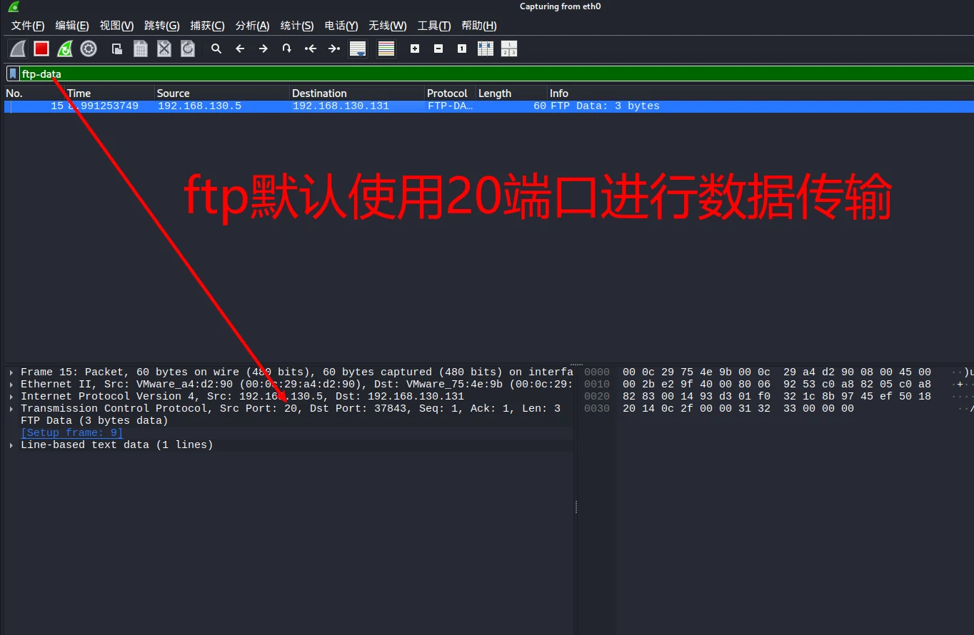This screenshot has height=635, width=974.
Task: Zoom in on packet text
Action: (x=415, y=49)
